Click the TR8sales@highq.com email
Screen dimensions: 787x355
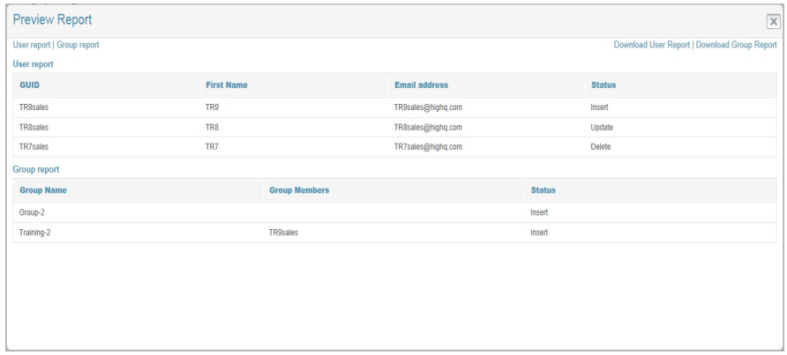[x=429, y=127]
